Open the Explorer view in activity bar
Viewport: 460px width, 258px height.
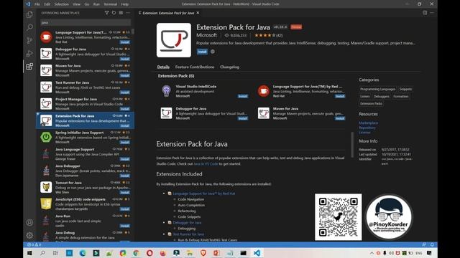tap(29, 14)
